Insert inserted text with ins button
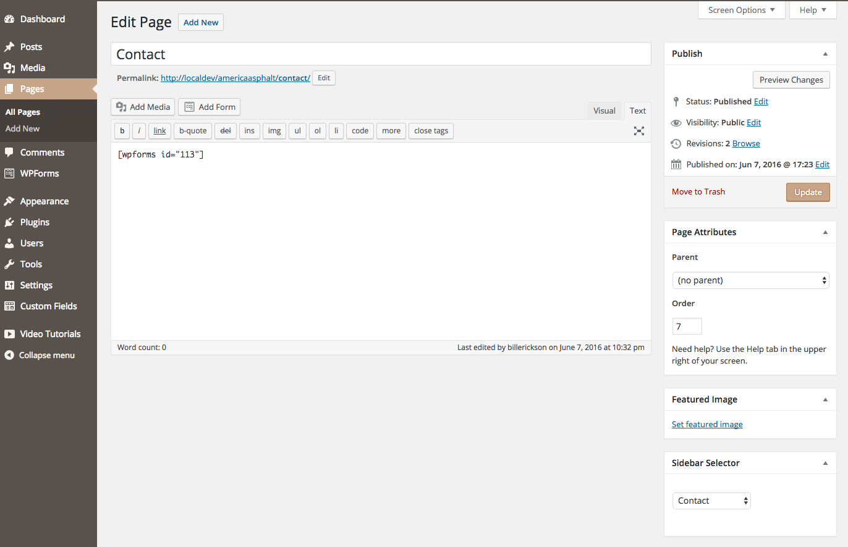Viewport: 848px width, 547px height. 249,131
